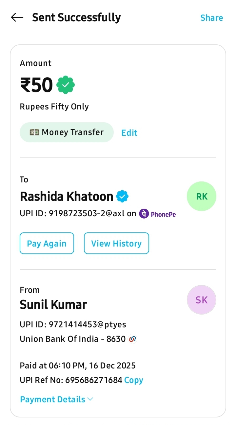Open View History
Image resolution: width=236 pixels, height=425 pixels.
116,244
